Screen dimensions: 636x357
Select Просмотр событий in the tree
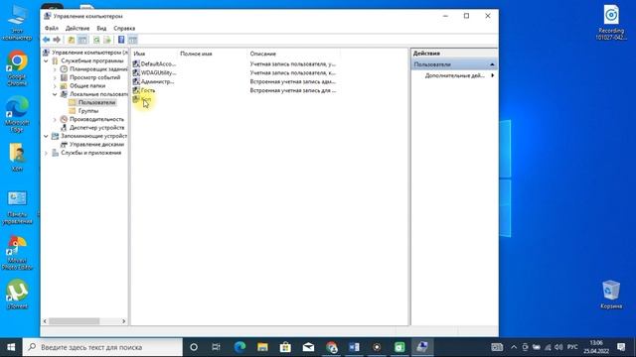pos(95,77)
